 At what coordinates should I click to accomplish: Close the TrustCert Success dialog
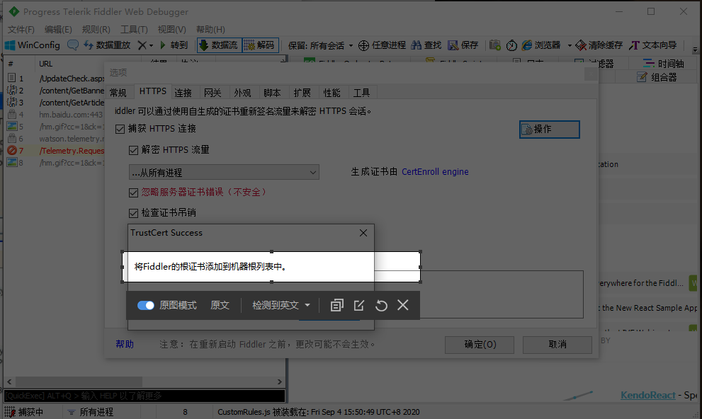pyautogui.click(x=363, y=233)
